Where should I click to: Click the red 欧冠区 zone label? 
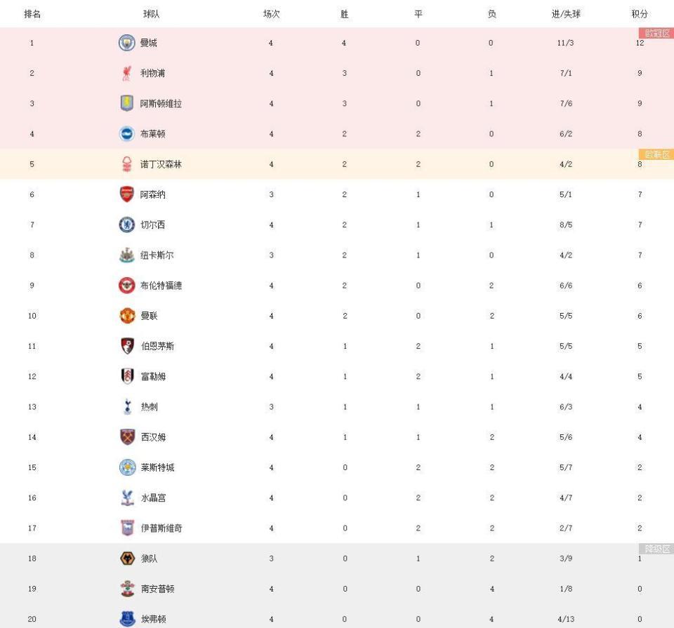tap(656, 33)
